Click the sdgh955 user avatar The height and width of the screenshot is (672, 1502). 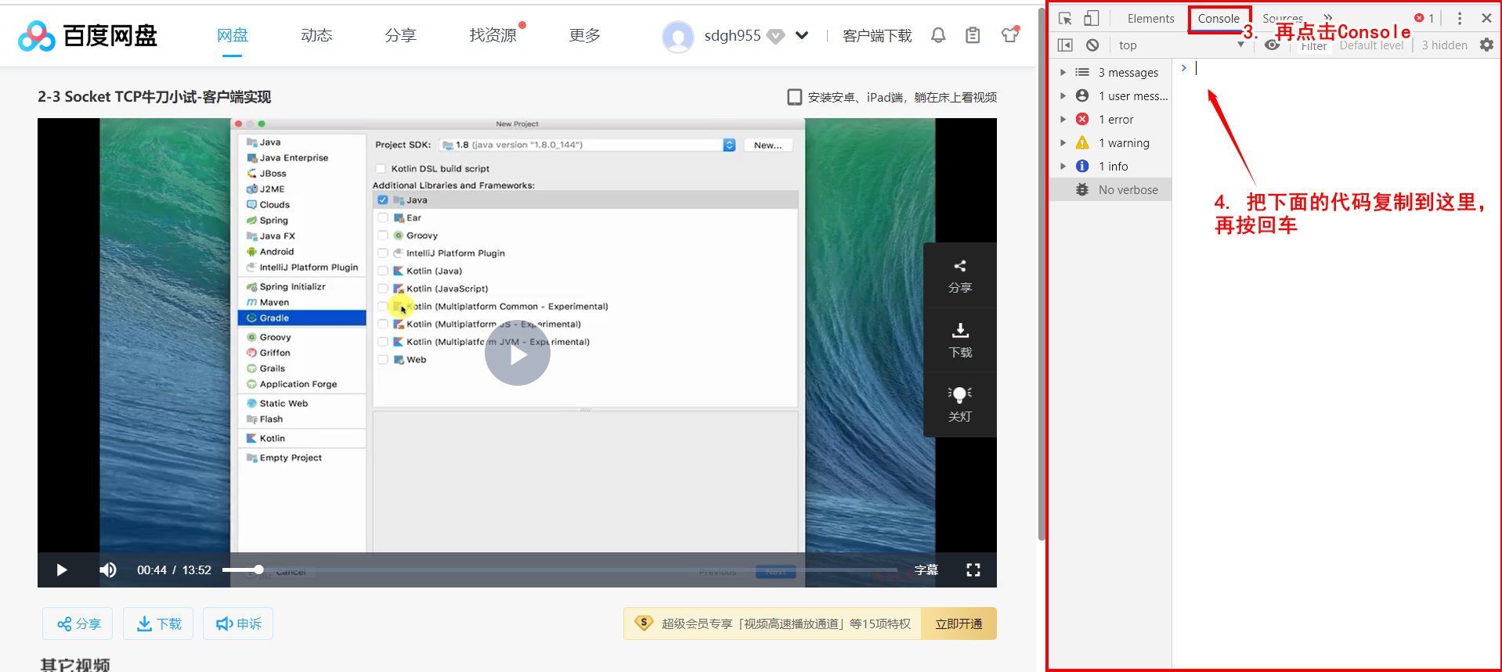pyautogui.click(x=678, y=36)
